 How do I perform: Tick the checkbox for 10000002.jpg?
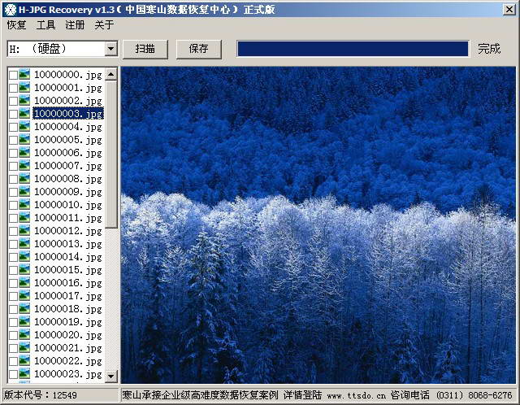tap(13, 101)
